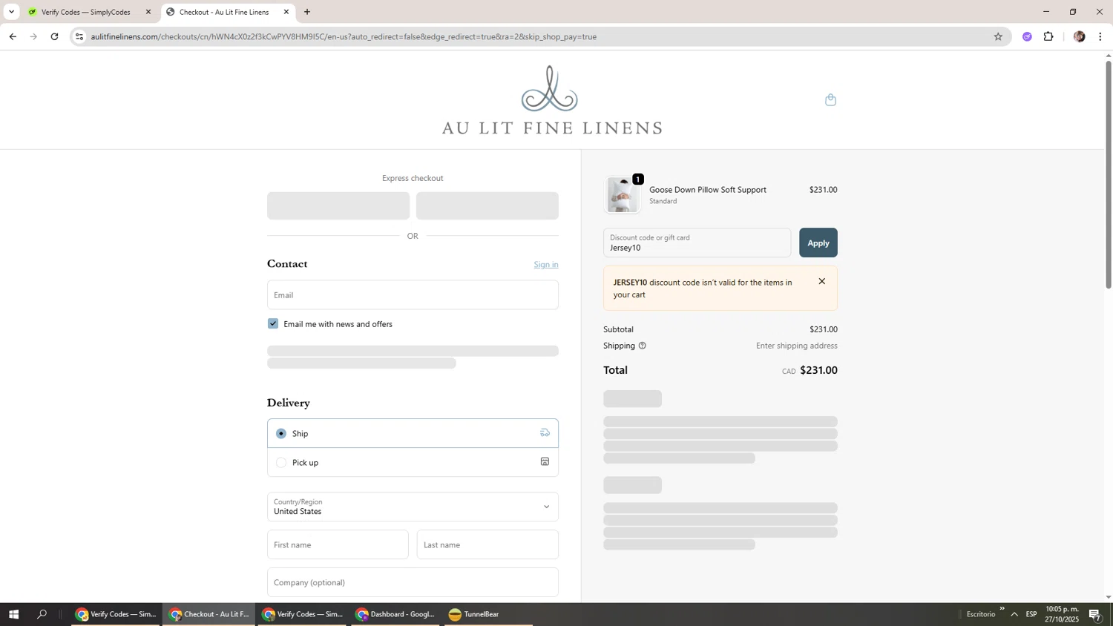1113x626 pixels.
Task: Click the shipping info question mark icon
Action: click(x=643, y=346)
